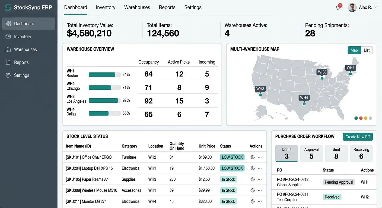
Task: Open Inventory top navigation tab
Action: pyautogui.click(x=106, y=8)
